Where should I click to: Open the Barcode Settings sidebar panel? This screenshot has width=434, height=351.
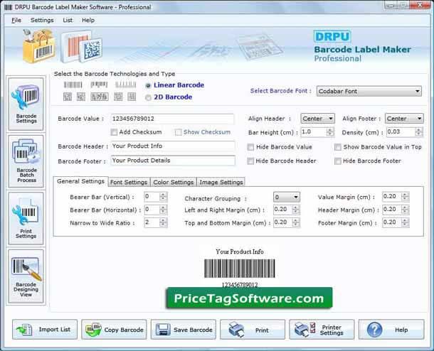pos(26,104)
